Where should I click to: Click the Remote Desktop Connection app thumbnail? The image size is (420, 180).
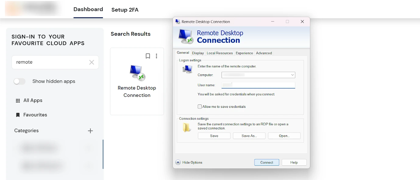tap(137, 72)
